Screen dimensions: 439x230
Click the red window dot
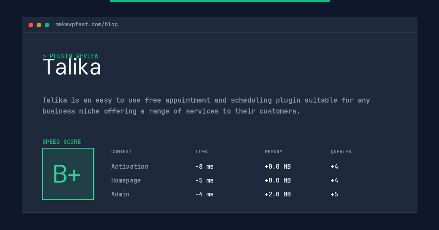tap(31, 25)
